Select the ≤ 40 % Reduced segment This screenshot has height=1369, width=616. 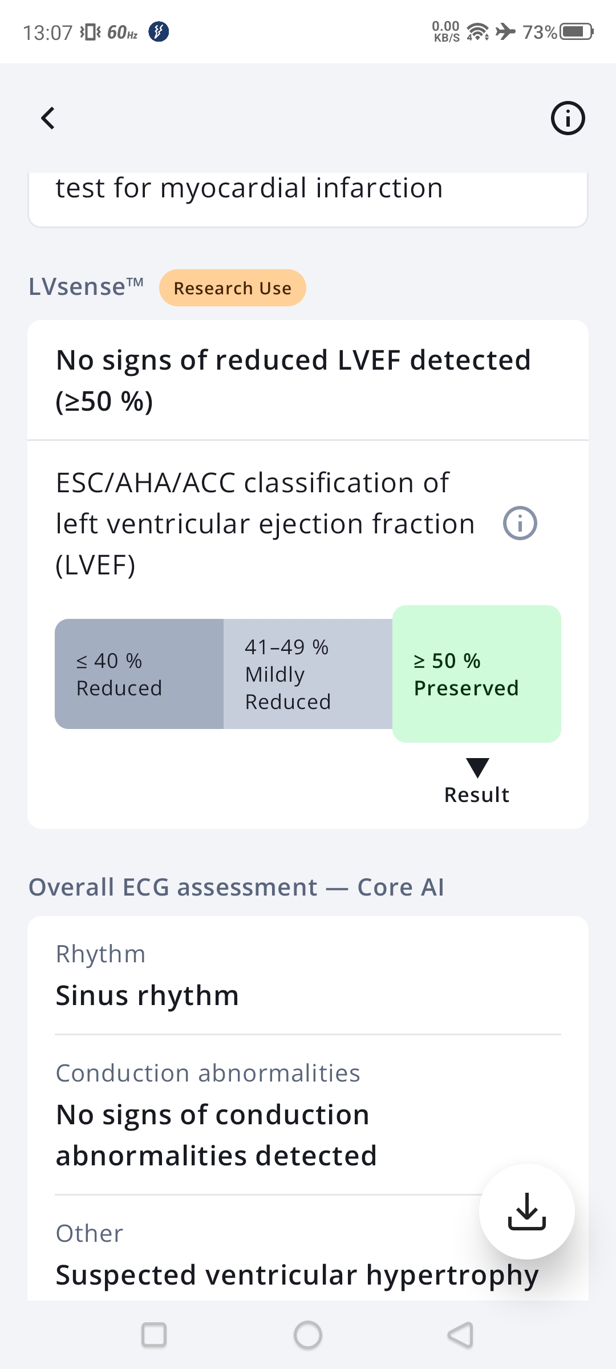click(x=139, y=674)
